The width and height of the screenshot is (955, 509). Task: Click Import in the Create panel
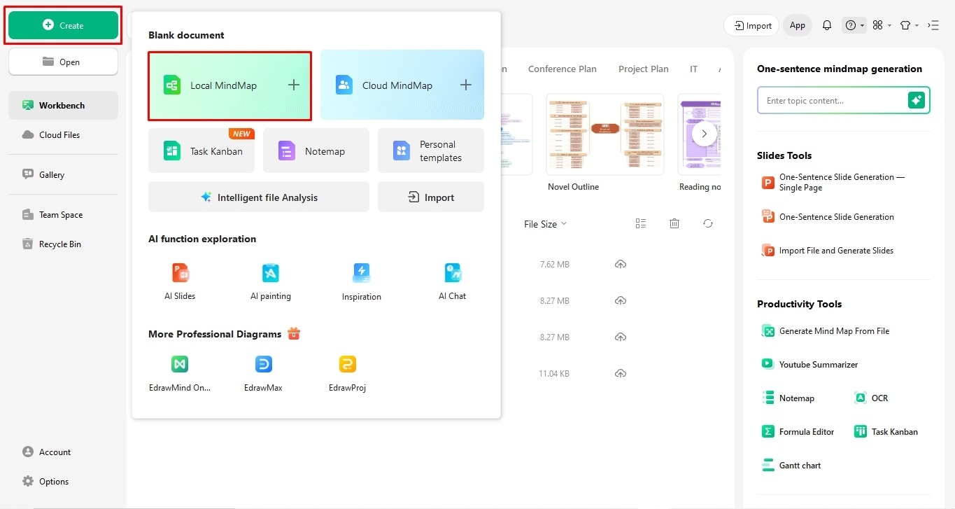click(431, 197)
